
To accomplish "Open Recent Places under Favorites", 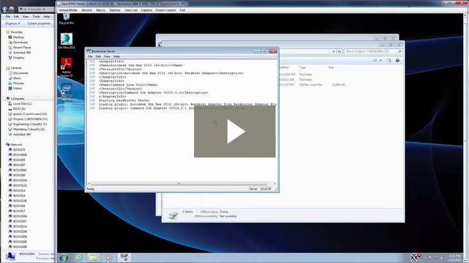I will tap(22, 48).
